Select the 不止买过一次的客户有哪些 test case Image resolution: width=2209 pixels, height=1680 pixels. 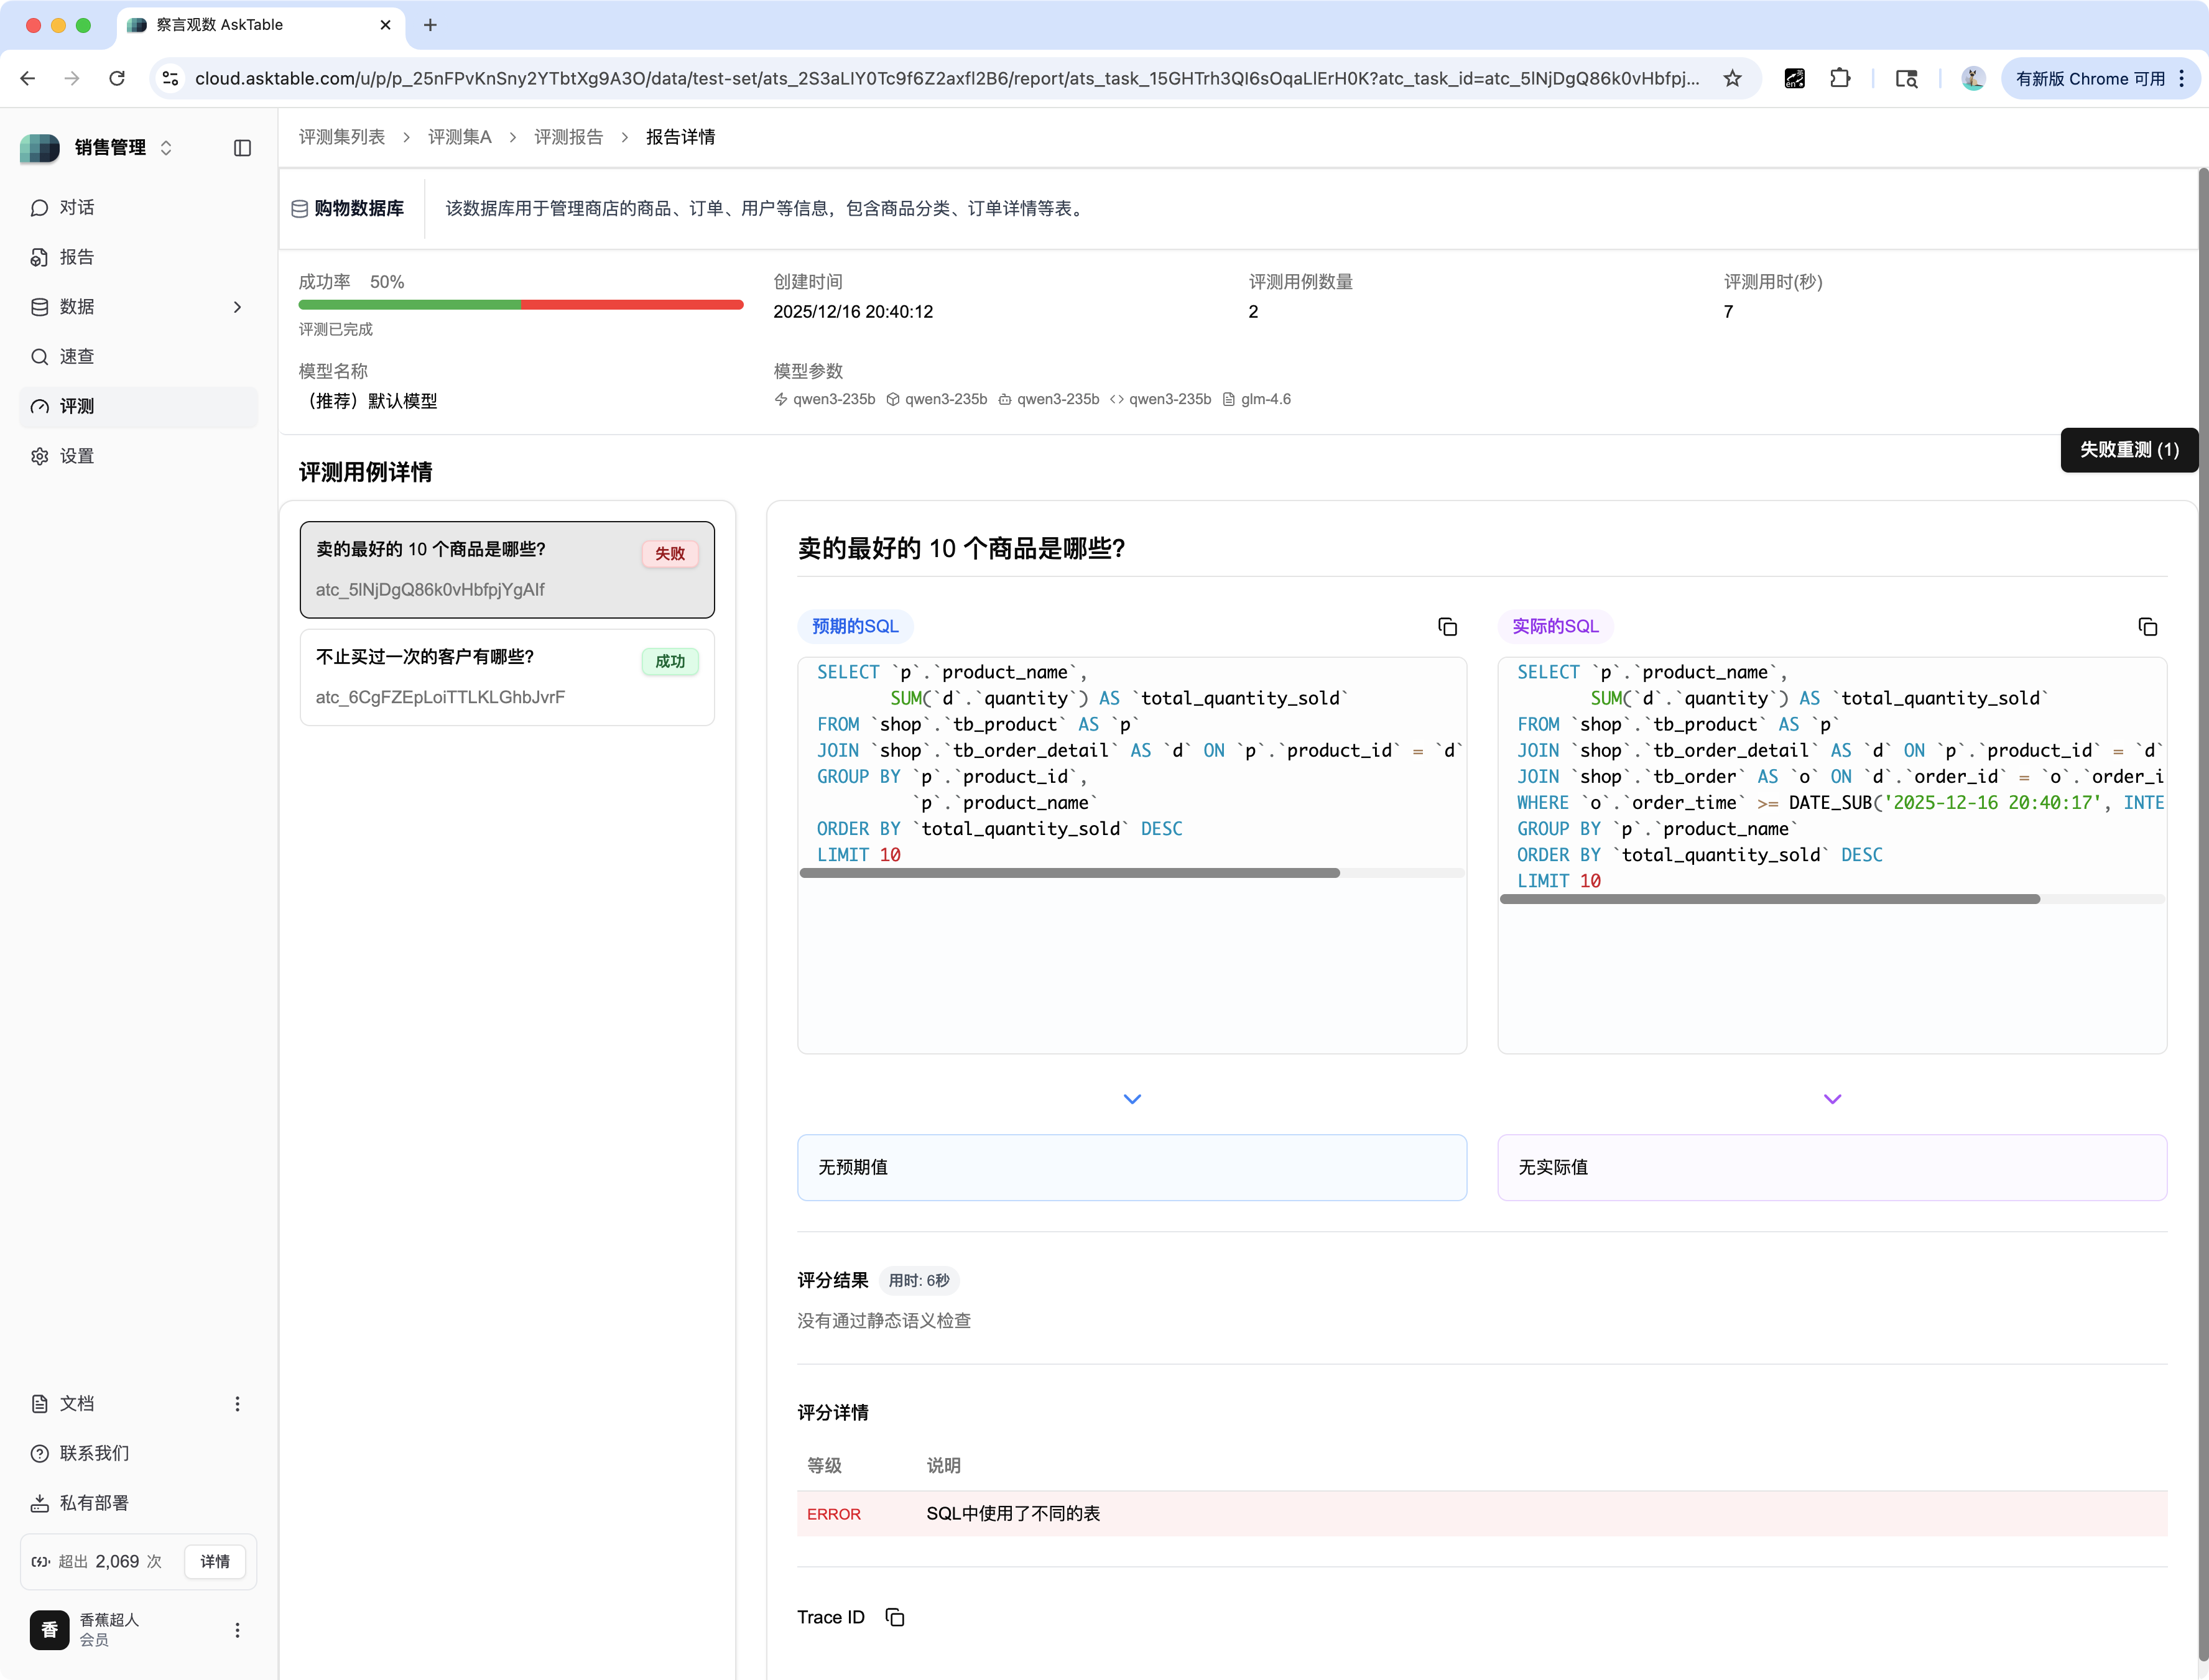pos(507,677)
